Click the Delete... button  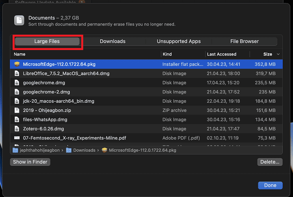[270, 162]
